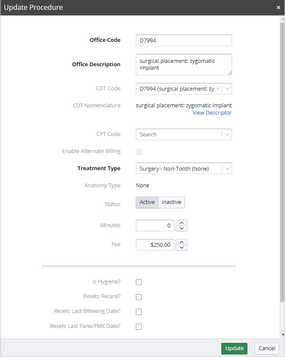Toggle Resets Last Pano/FMX Date? checkbox

pyautogui.click(x=139, y=327)
